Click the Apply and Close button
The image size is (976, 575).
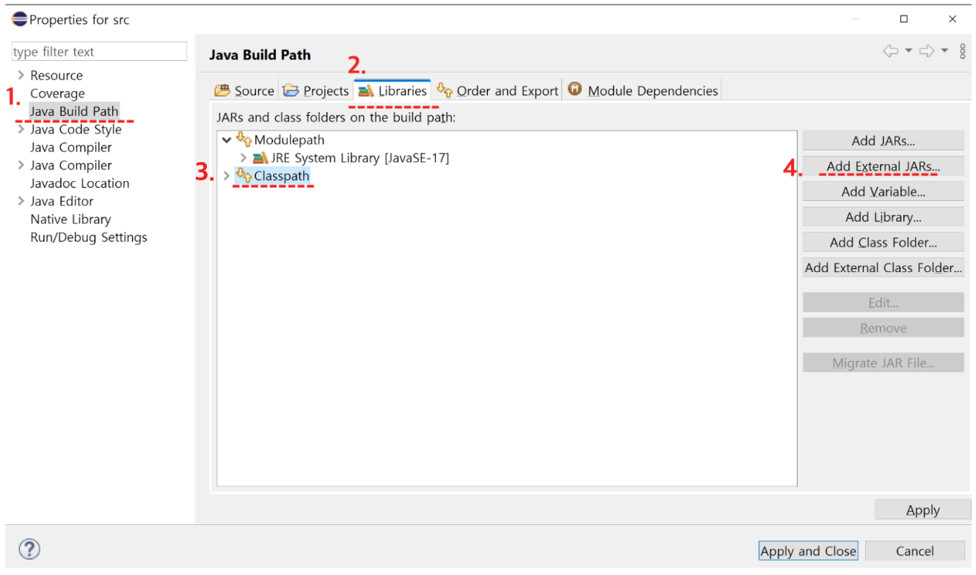tap(808, 551)
